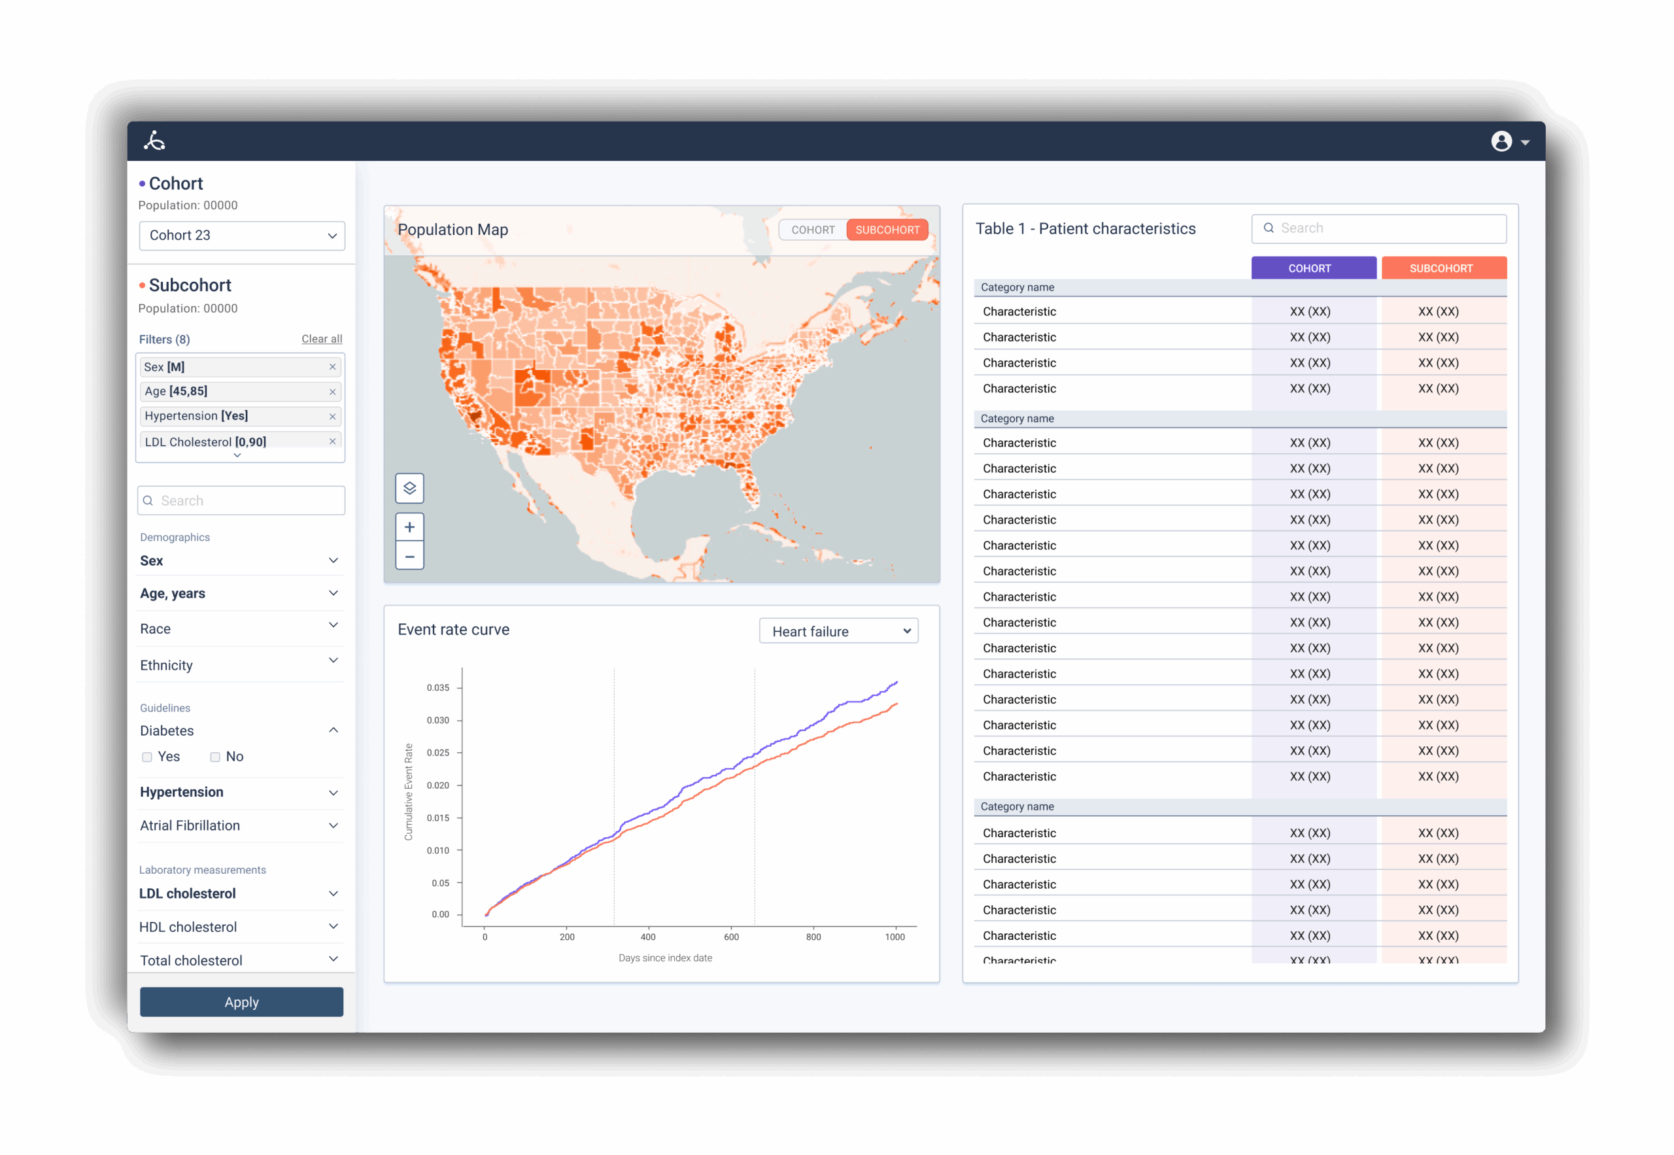Viewport: 1674px width, 1155px height.
Task: Switch map view to Cohort
Action: pyautogui.click(x=812, y=230)
